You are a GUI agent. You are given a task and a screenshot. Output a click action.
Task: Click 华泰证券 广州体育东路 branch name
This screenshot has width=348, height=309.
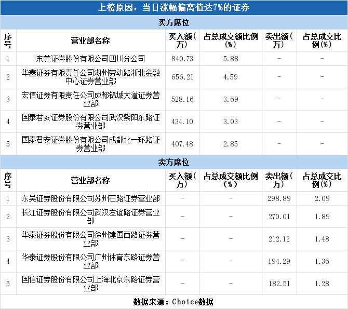[x=90, y=261]
